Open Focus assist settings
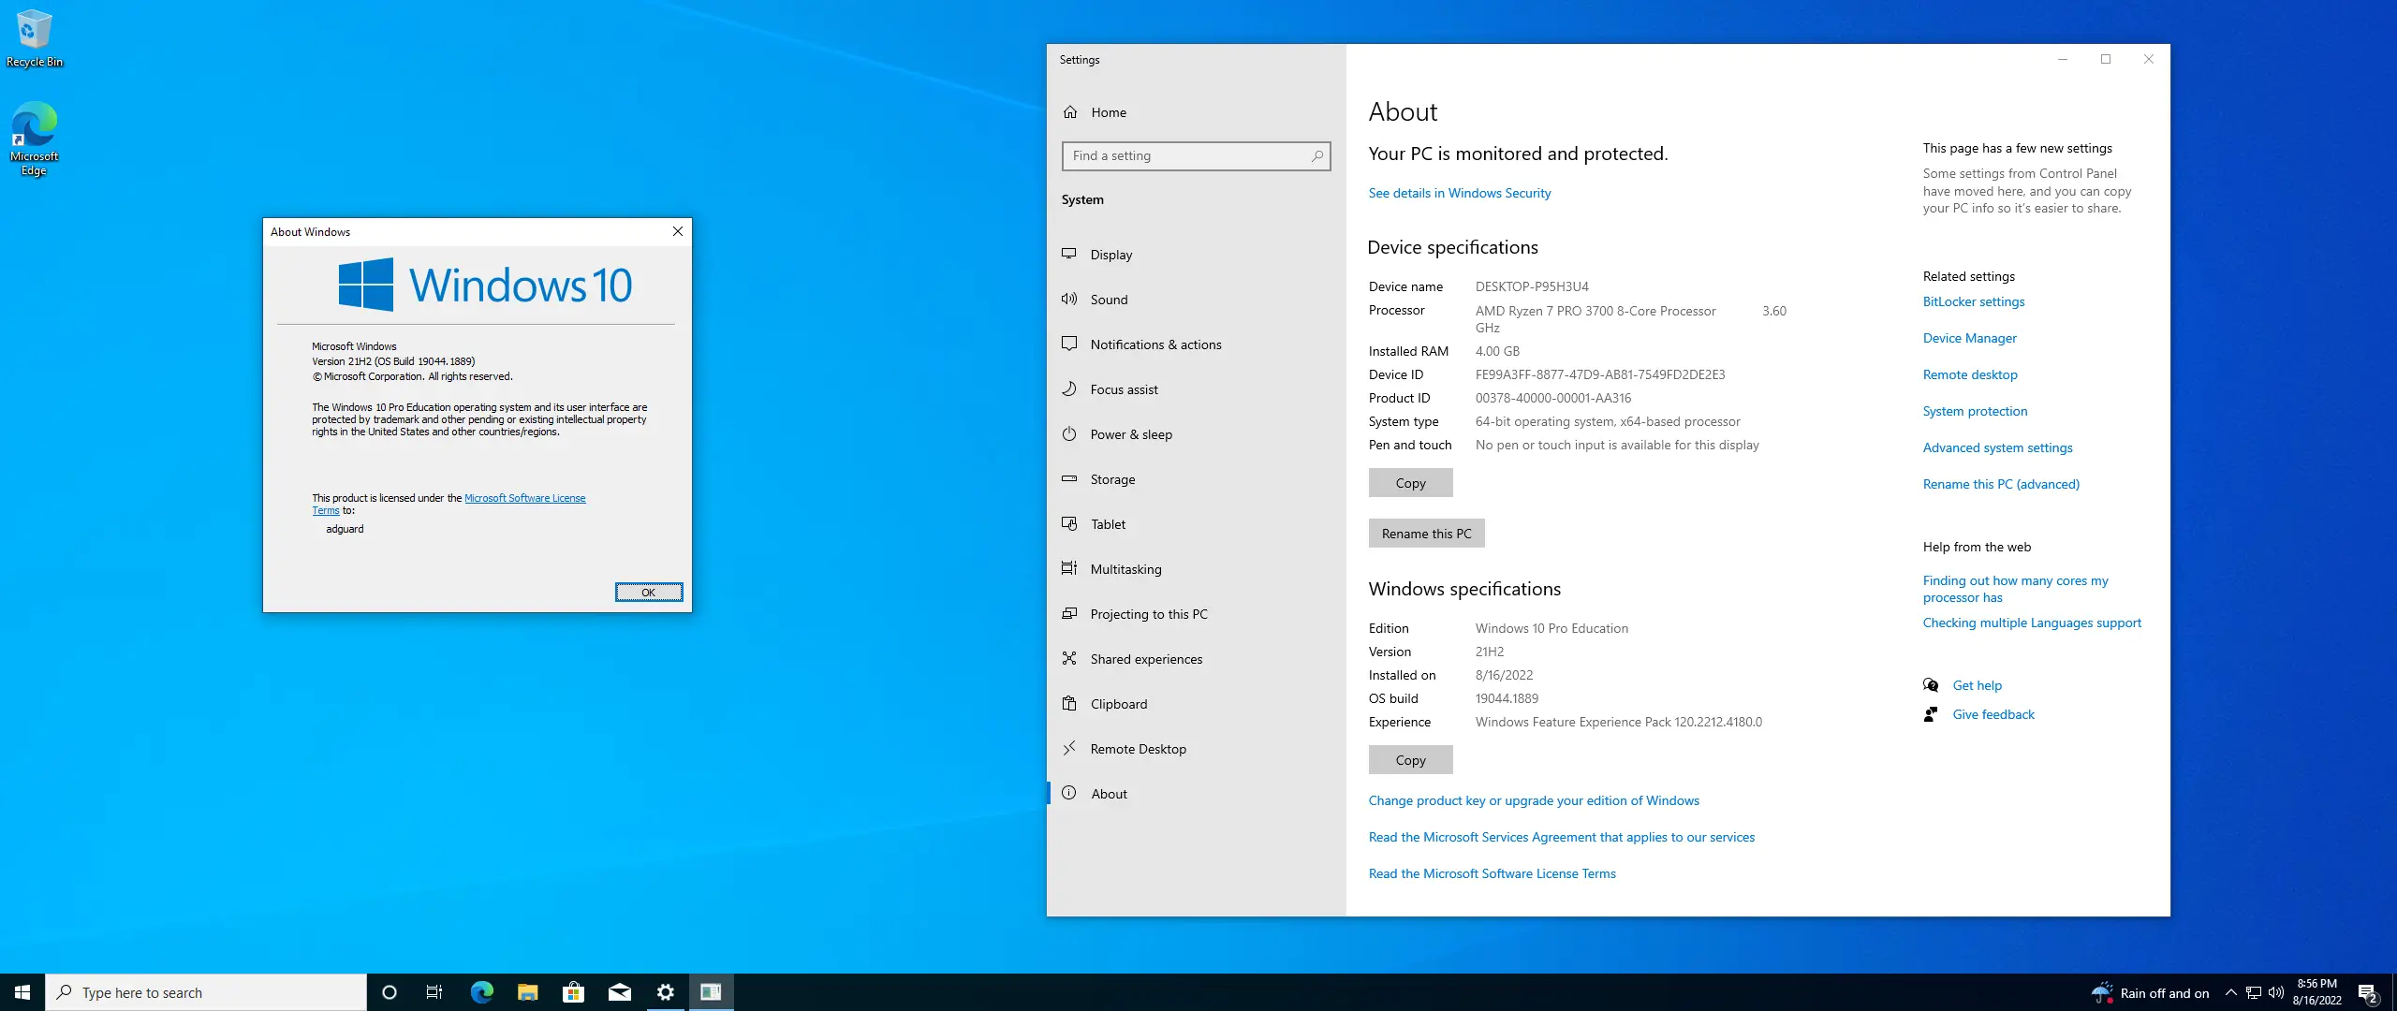Image resolution: width=2397 pixels, height=1011 pixels. click(1125, 388)
